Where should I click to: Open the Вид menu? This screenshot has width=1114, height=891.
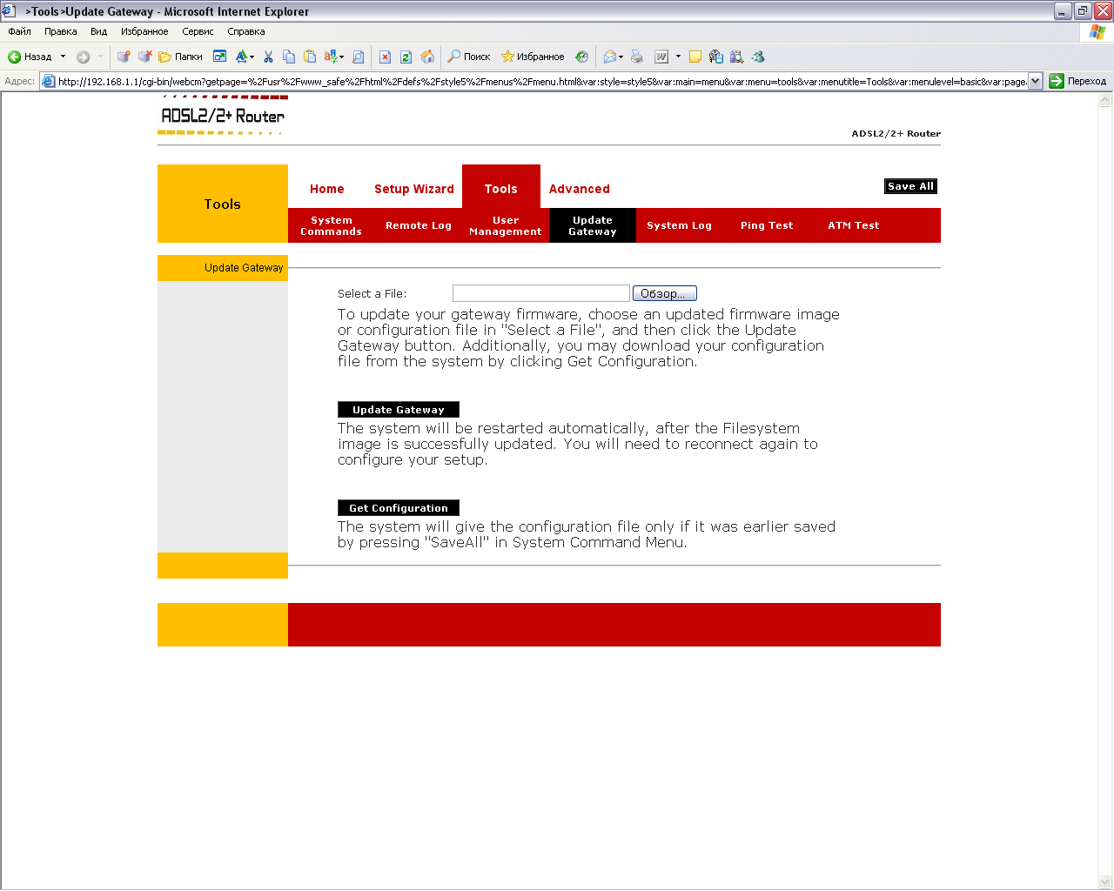click(98, 31)
